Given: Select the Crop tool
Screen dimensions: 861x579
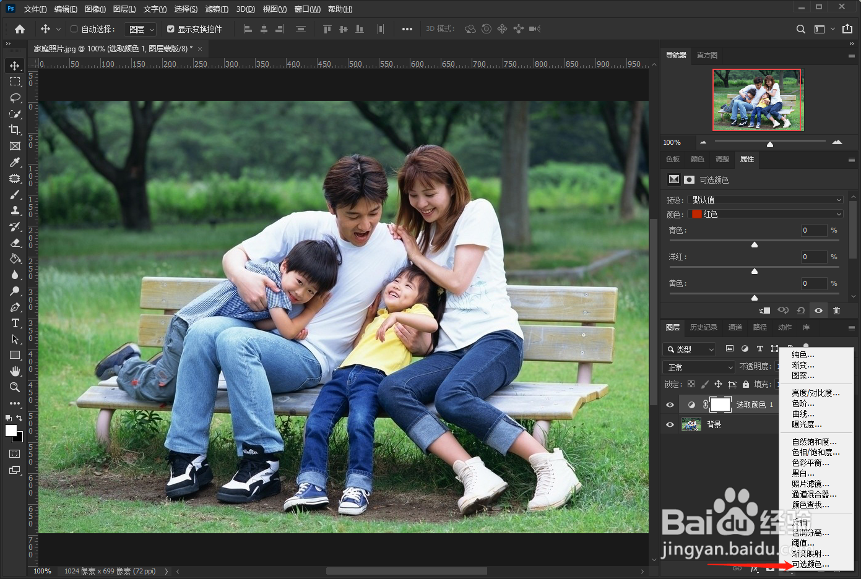Looking at the screenshot, I should pos(15,130).
